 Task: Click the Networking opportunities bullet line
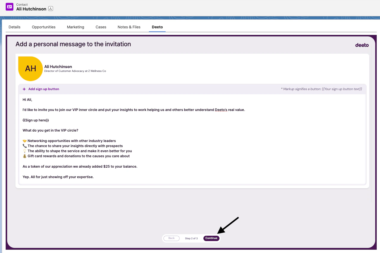coord(69,141)
